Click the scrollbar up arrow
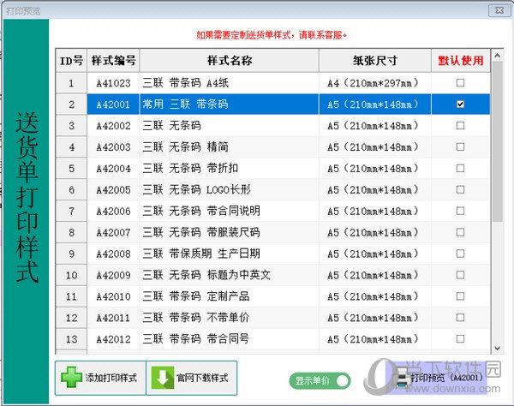Viewport: 514px width, 406px height. click(x=497, y=56)
